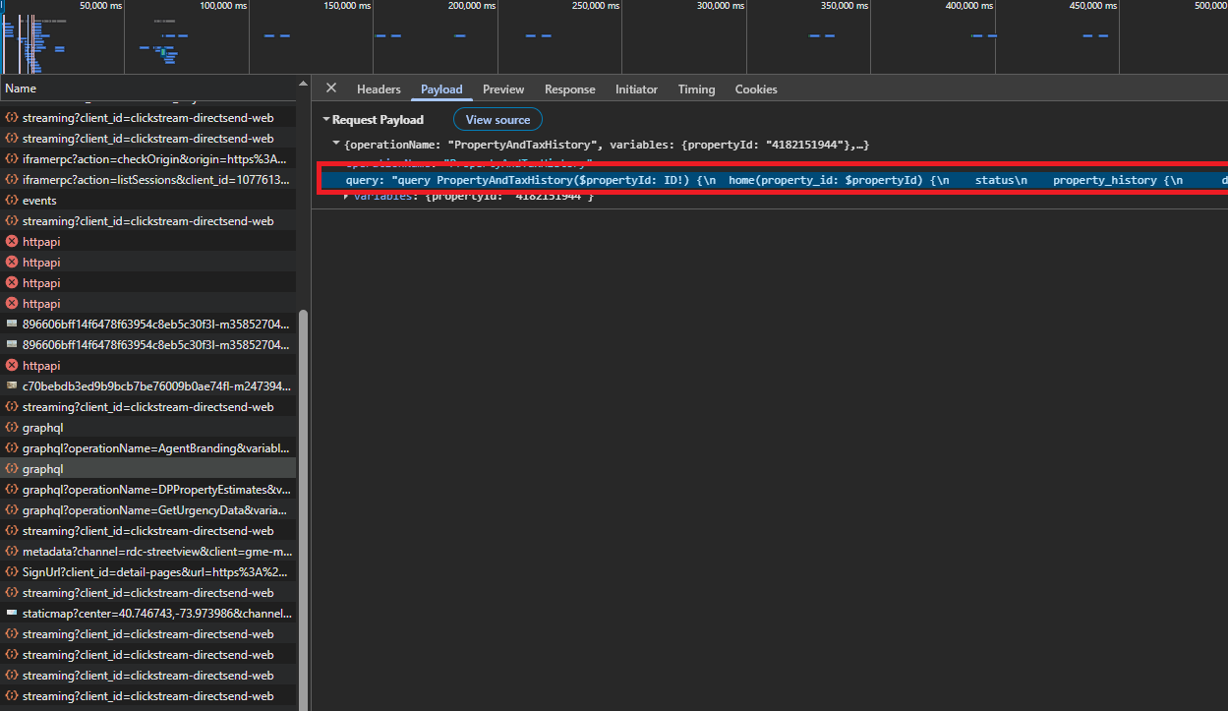This screenshot has height=711, width=1228.
Task: Click the 250,000 ms timeline overview marker
Action: click(x=596, y=6)
